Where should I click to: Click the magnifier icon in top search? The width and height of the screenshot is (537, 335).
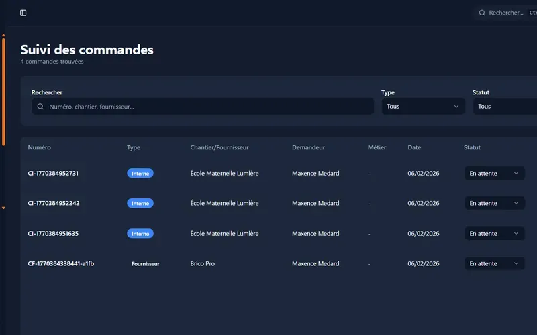(482, 13)
